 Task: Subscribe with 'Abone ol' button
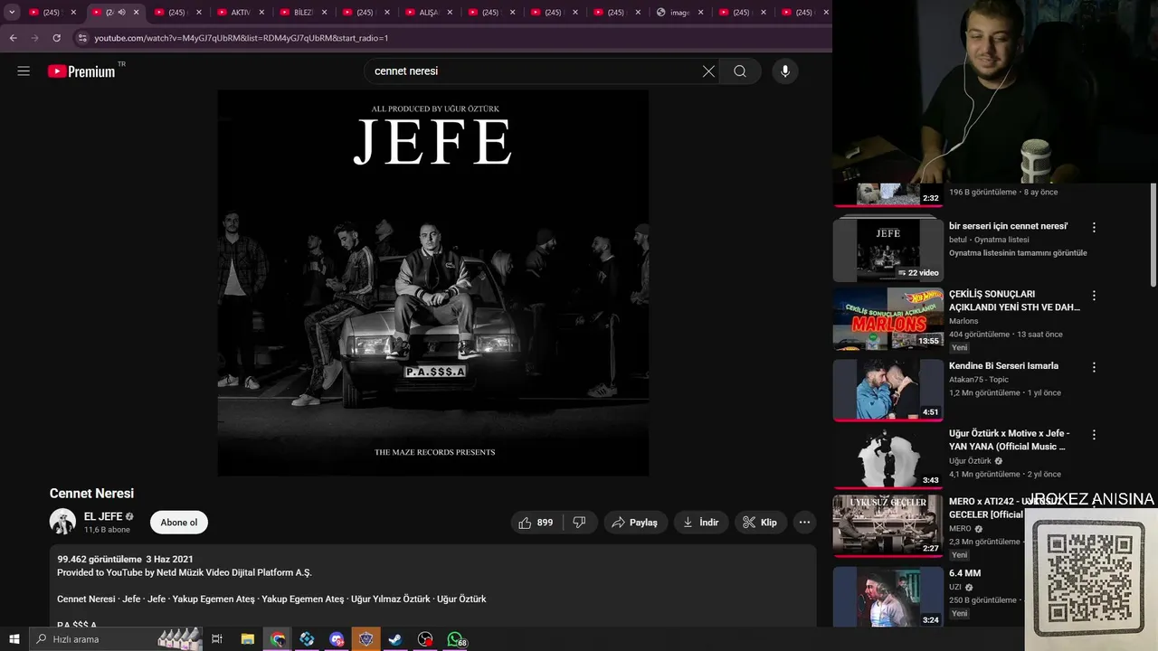click(x=179, y=523)
